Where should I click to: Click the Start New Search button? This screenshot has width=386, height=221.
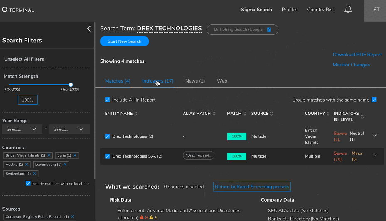tap(124, 41)
